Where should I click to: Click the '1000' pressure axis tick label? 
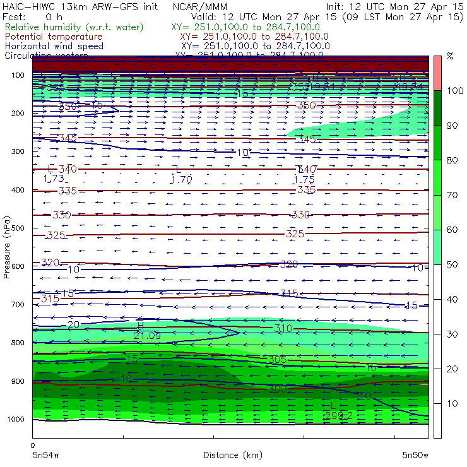click(x=16, y=419)
